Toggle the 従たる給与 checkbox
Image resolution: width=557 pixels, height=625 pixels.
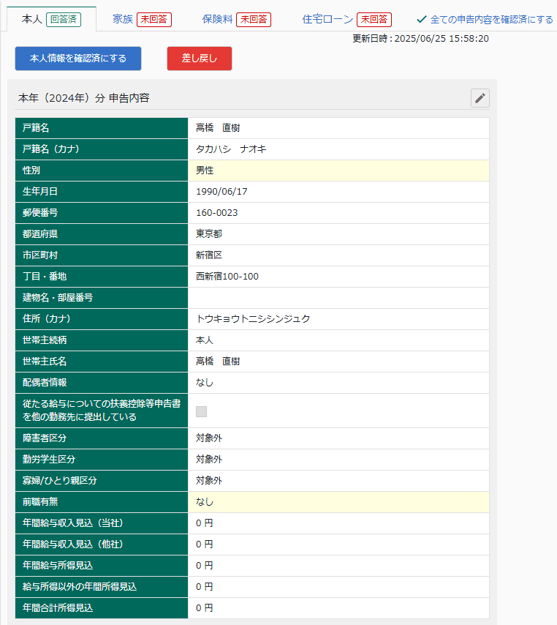pyautogui.click(x=202, y=411)
